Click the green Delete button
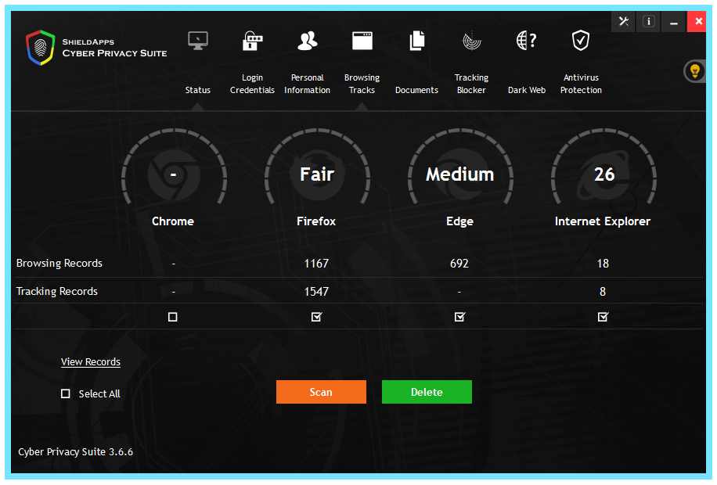This screenshot has height=485, width=717. pyautogui.click(x=427, y=392)
